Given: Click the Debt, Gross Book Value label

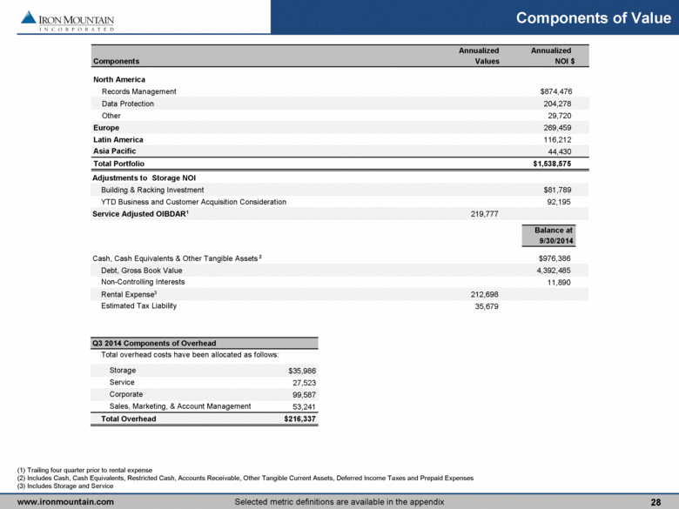Looking at the screenshot, I should pyautogui.click(x=145, y=270).
